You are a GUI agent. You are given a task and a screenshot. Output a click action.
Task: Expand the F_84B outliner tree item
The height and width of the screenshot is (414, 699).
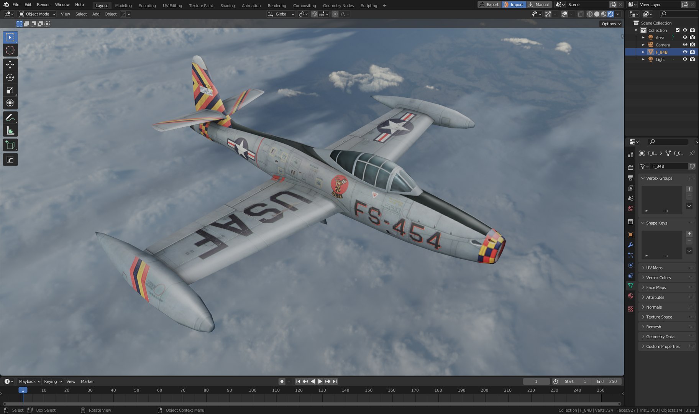point(643,52)
